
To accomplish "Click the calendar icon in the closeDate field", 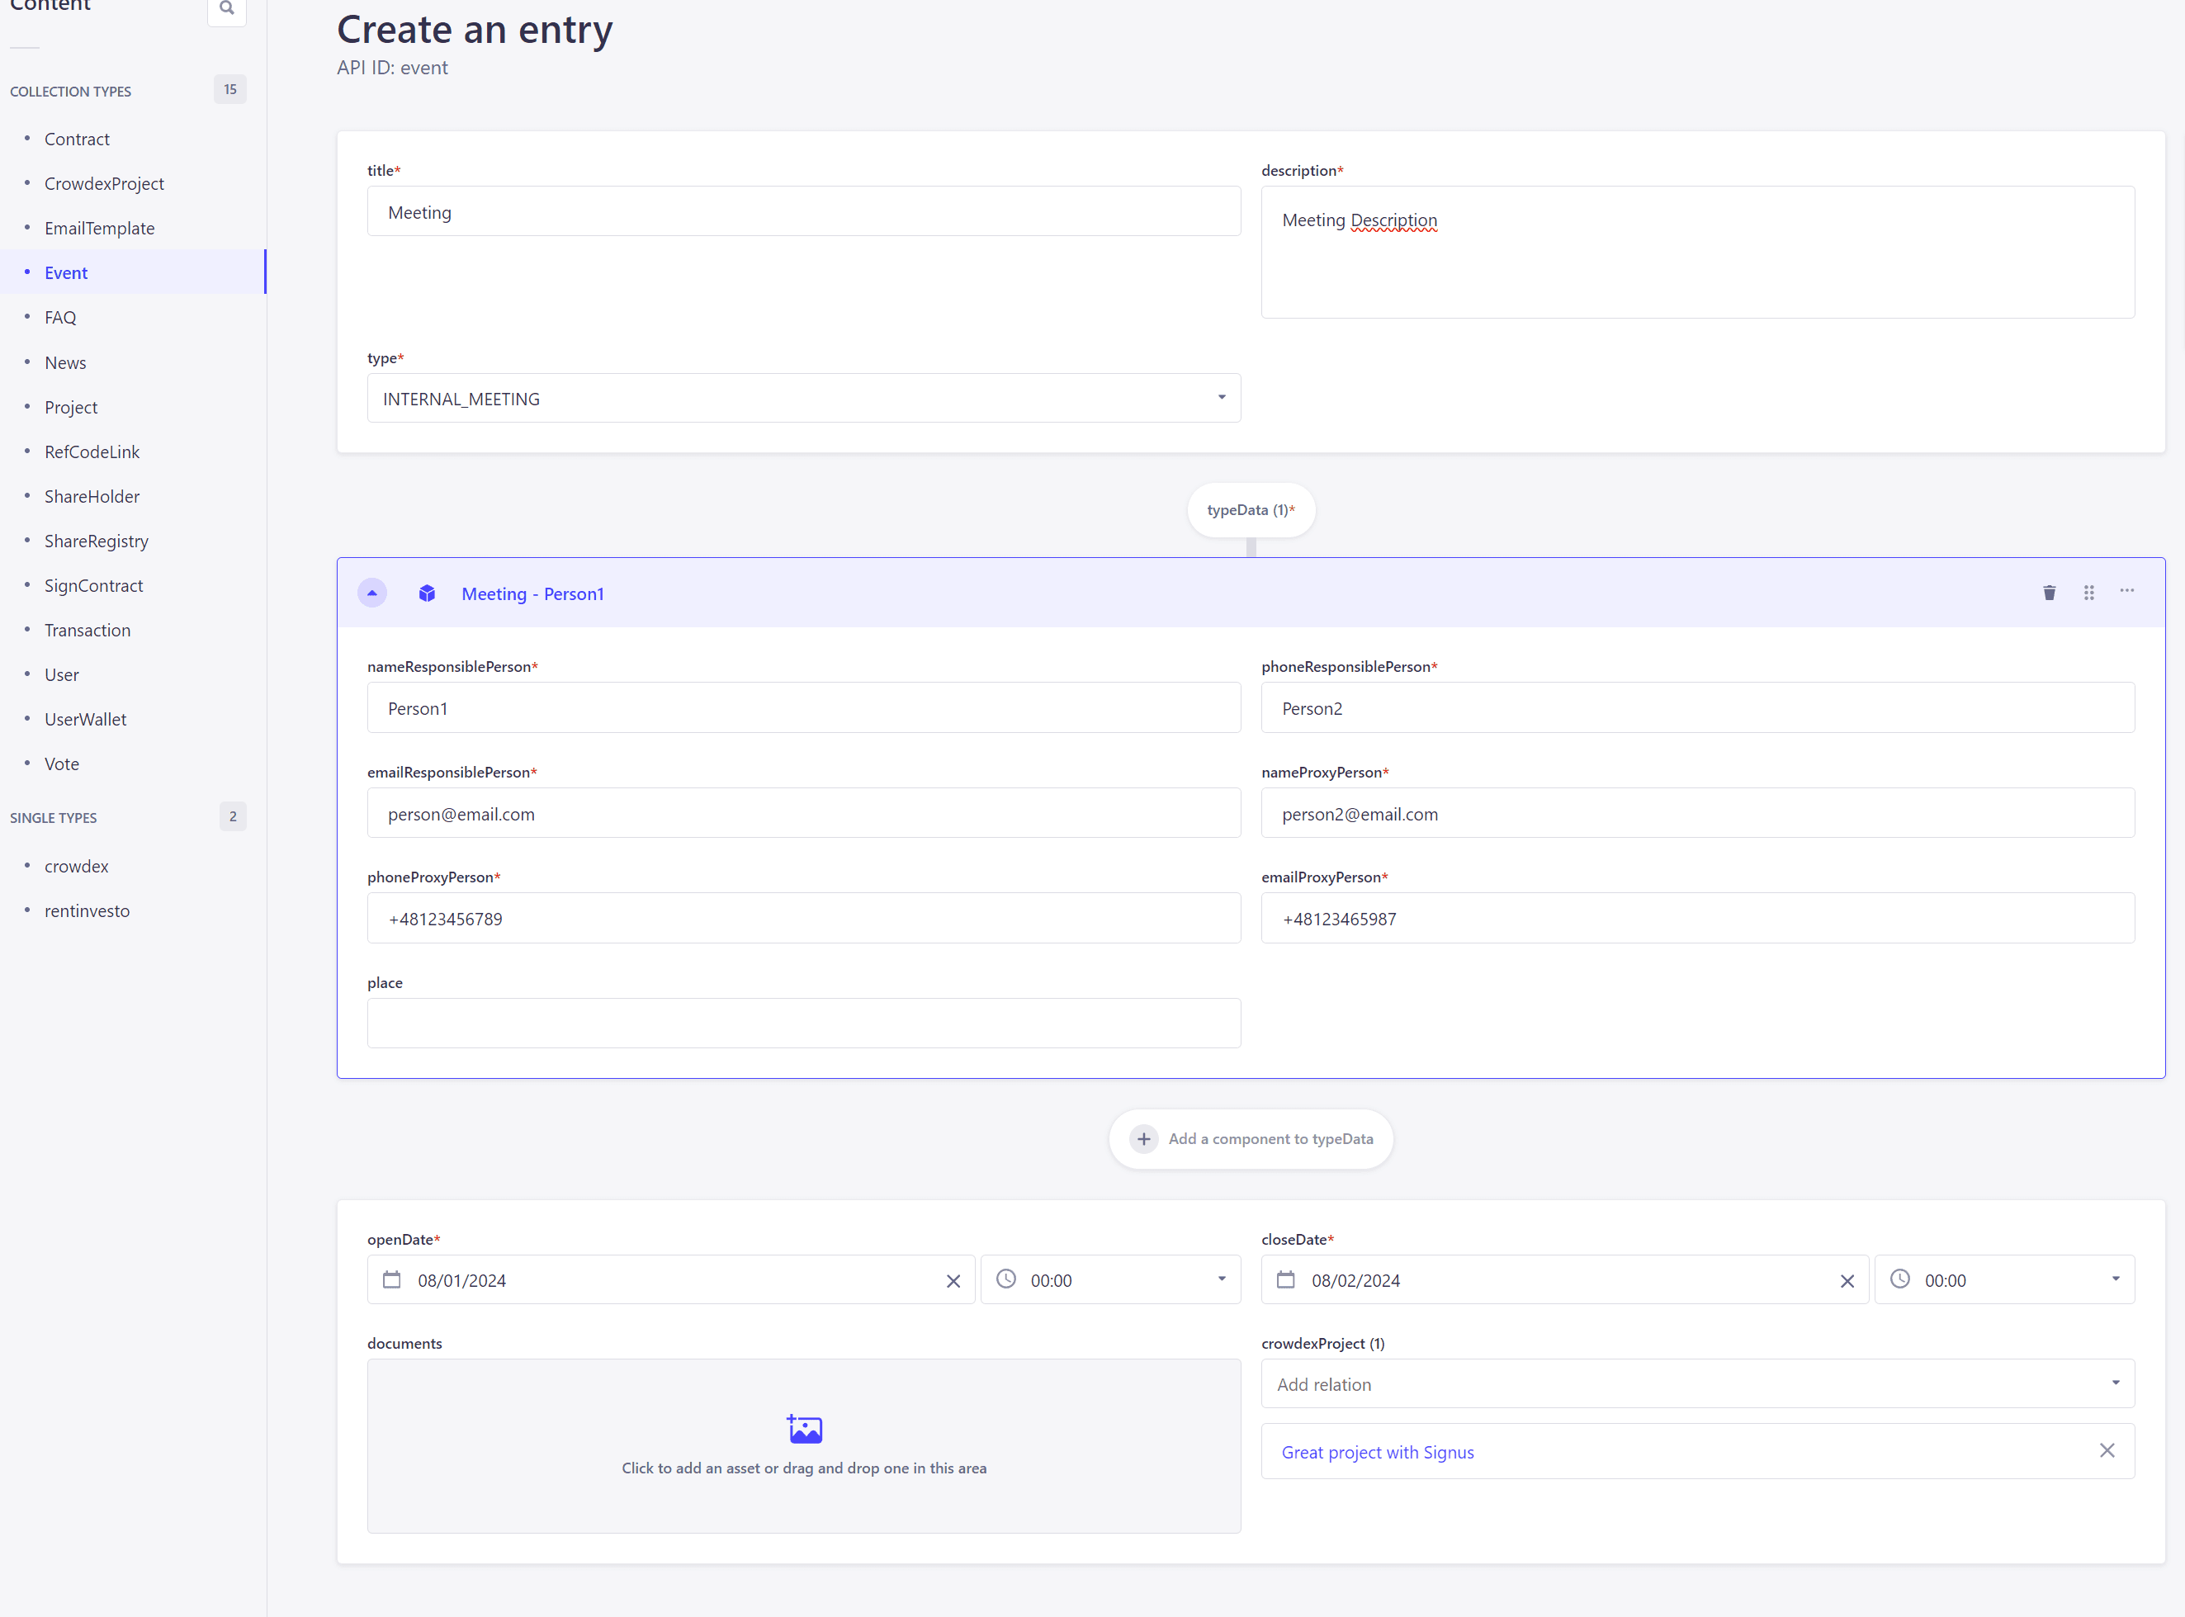I will click(1285, 1279).
